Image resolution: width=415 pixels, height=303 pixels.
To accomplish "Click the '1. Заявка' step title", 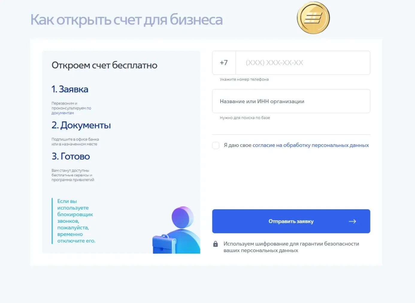I will coord(70,89).
